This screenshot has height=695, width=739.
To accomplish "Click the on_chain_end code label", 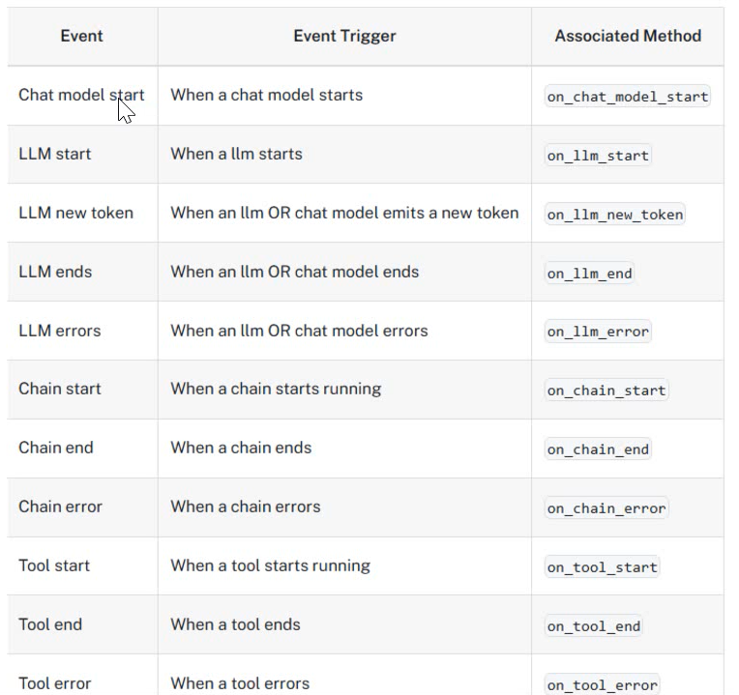I will pos(598,449).
